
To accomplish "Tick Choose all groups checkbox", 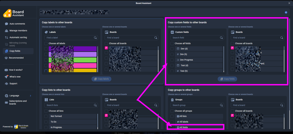I will click(x=172, y=111).
